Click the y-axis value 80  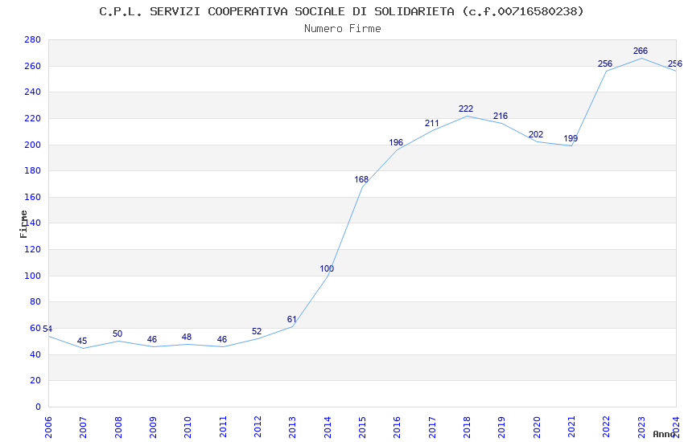[35, 302]
